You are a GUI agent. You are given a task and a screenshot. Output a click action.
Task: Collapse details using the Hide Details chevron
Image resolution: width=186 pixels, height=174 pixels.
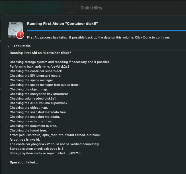pos(8,46)
